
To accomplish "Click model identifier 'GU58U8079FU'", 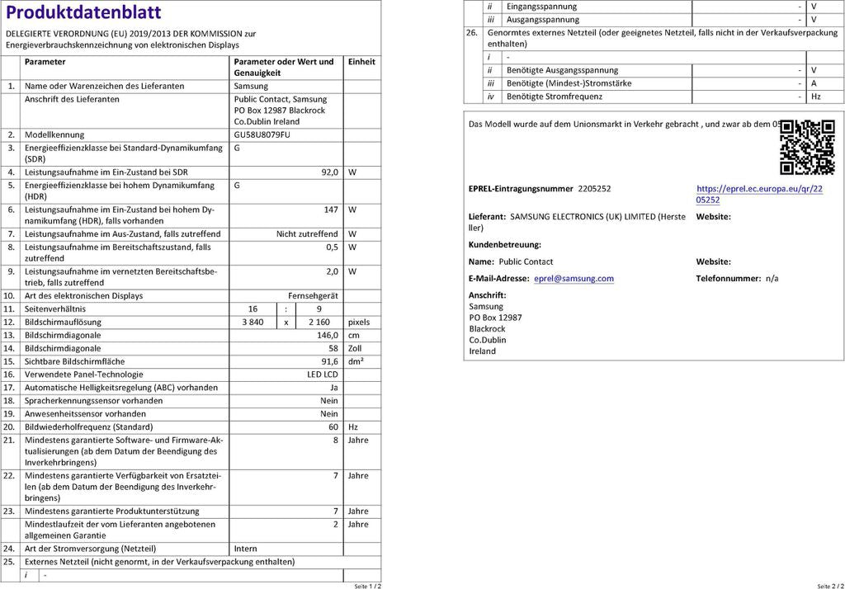I will pos(262,134).
